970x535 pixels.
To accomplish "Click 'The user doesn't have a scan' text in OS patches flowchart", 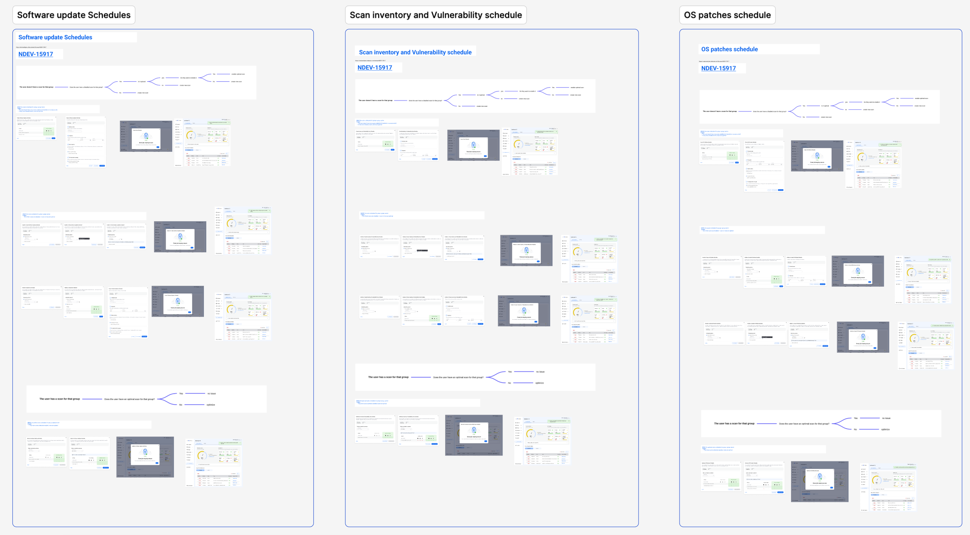I will (x=720, y=111).
